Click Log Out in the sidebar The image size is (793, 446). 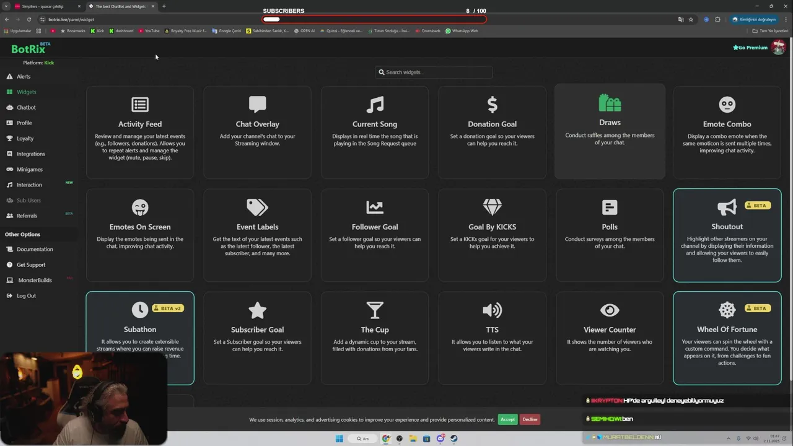(x=26, y=296)
